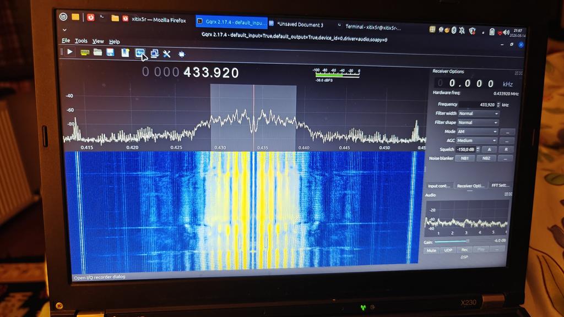Click the Frequency kHz input field
Viewport: 564px width, 317px height.
[x=480, y=105]
